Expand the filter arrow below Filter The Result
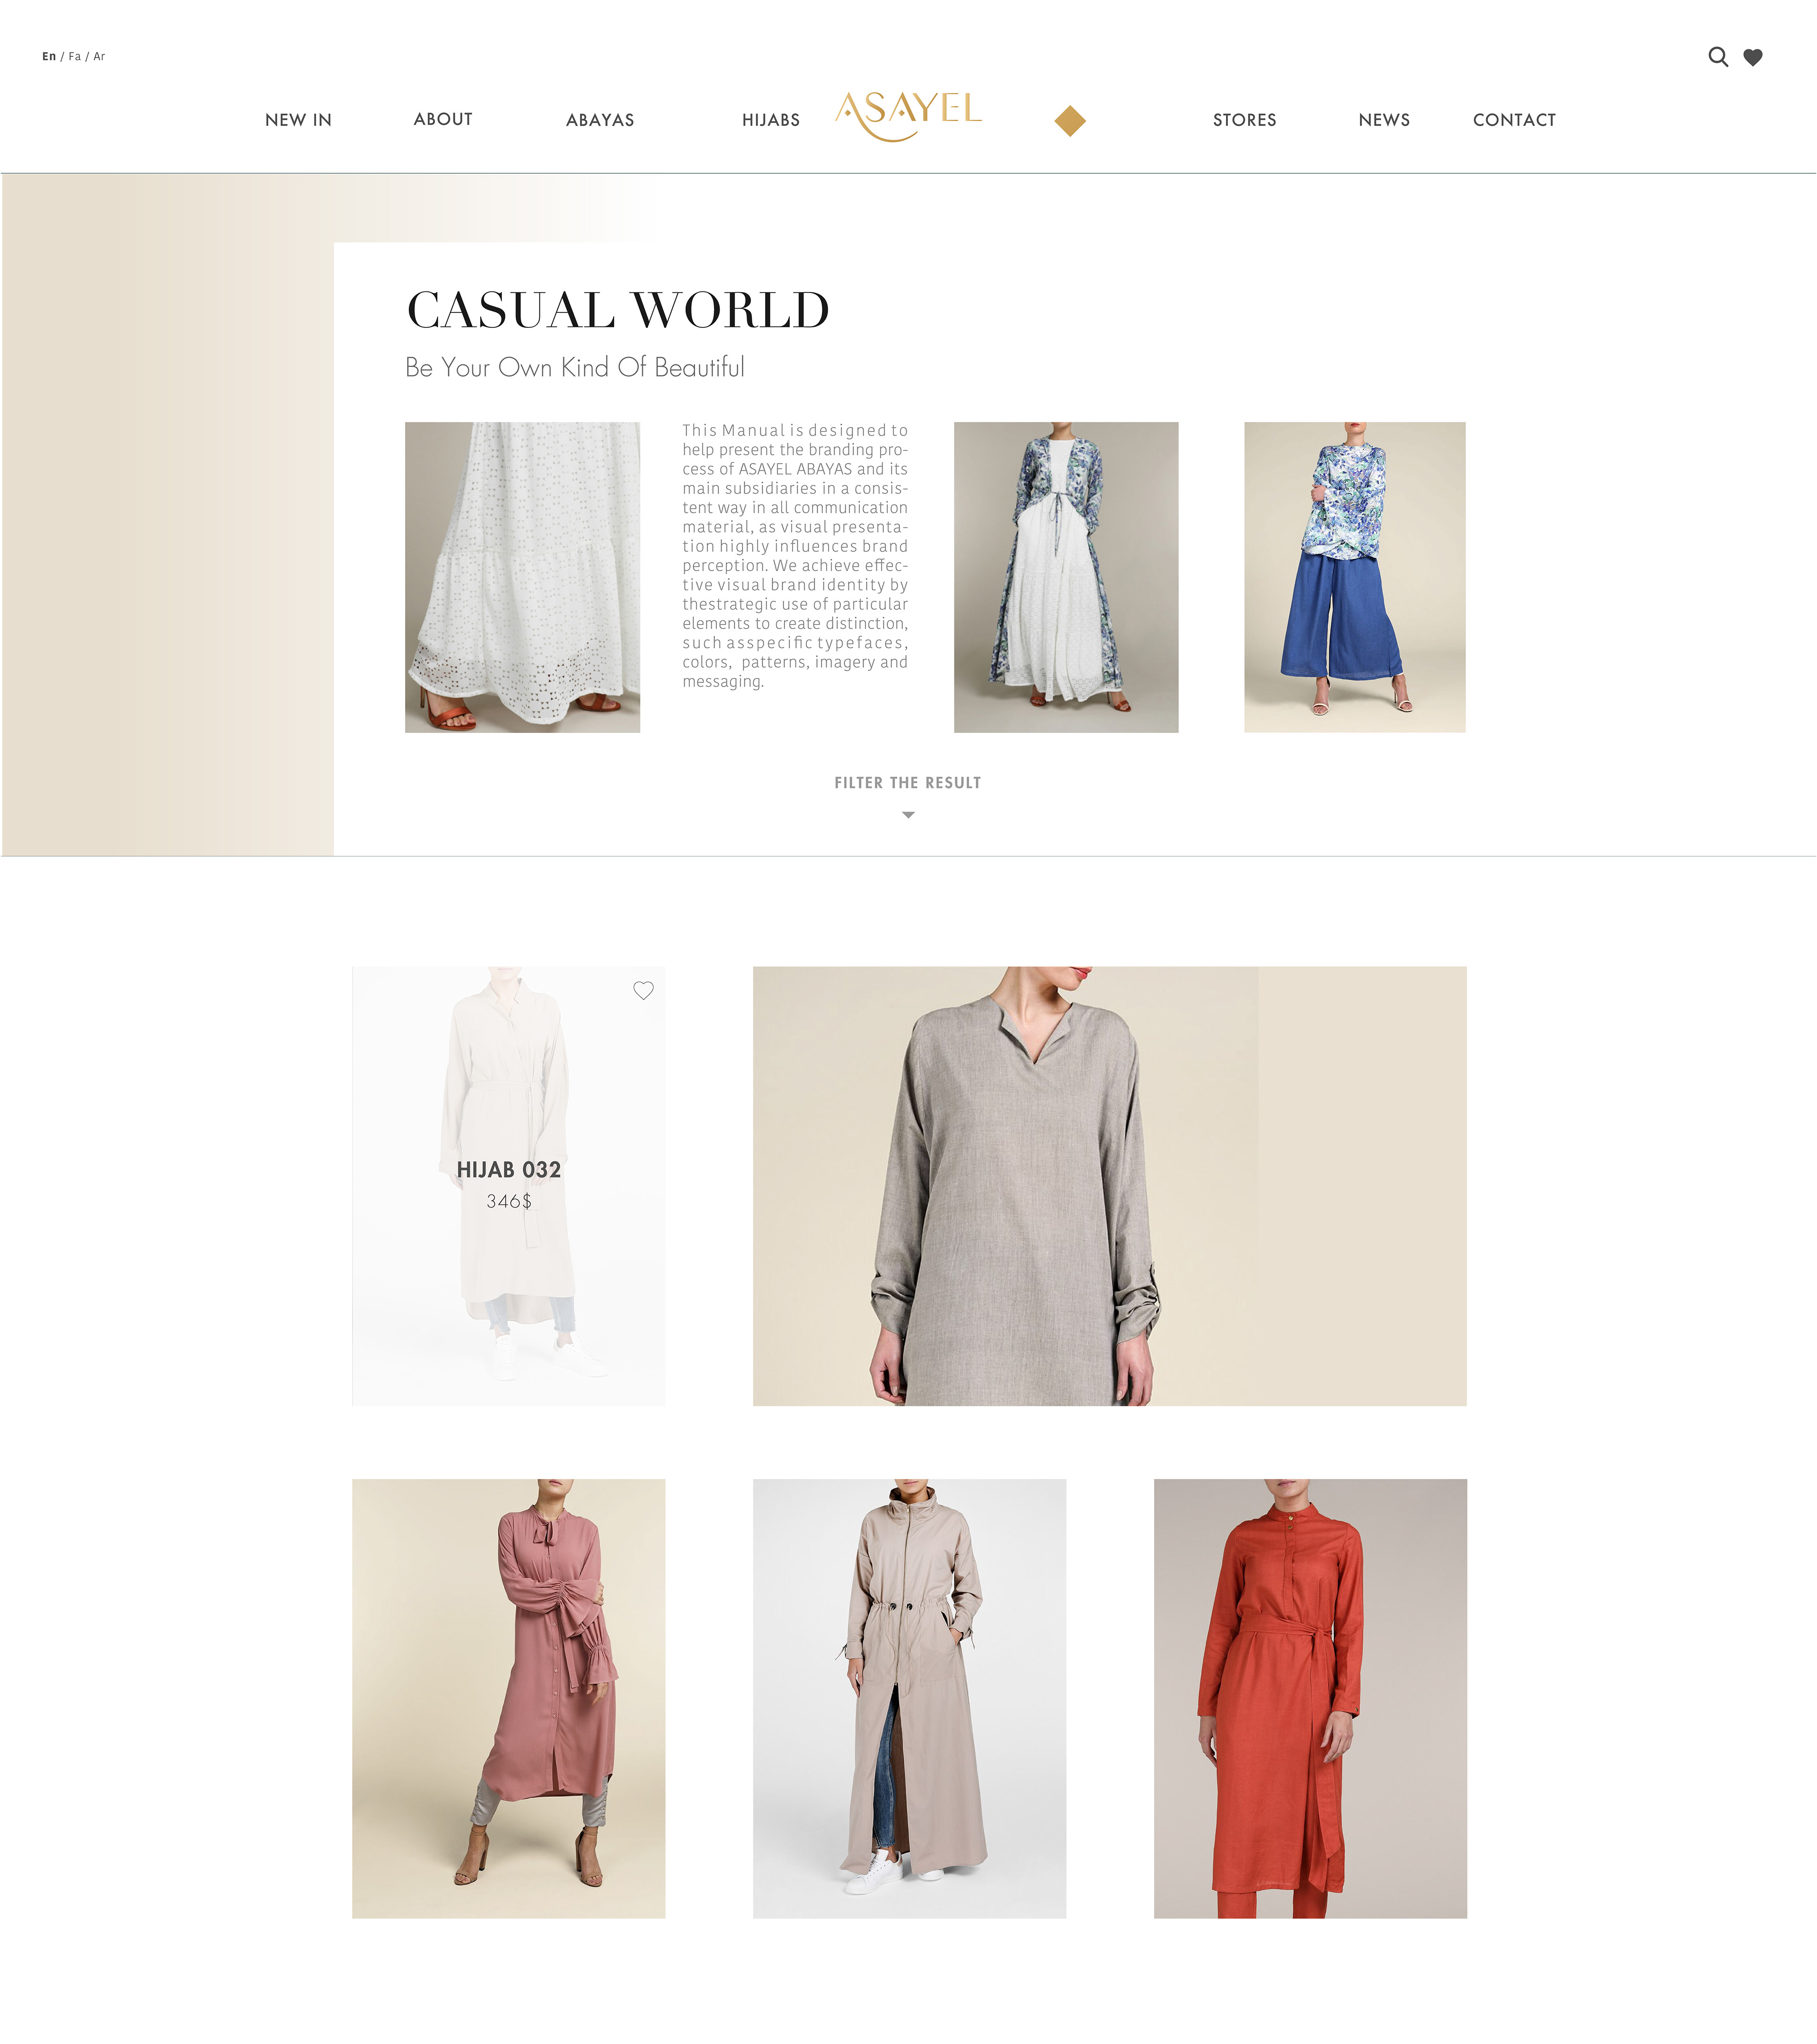Screen dimensions: 1817x2044 click(x=908, y=815)
